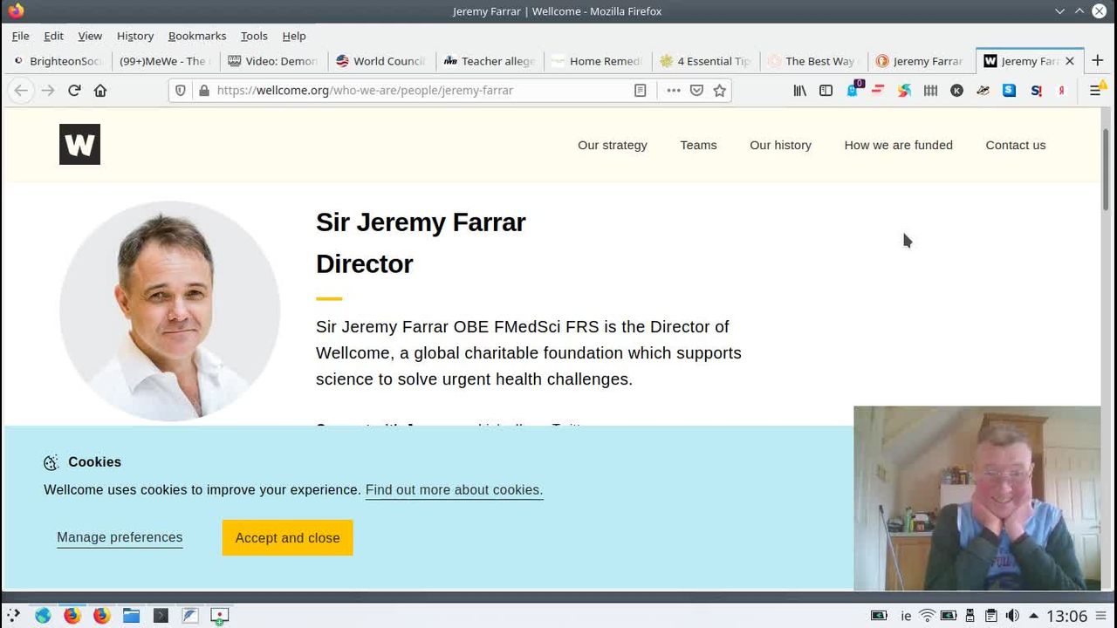
Task: Follow the Find out more about cookies link
Action: click(454, 490)
